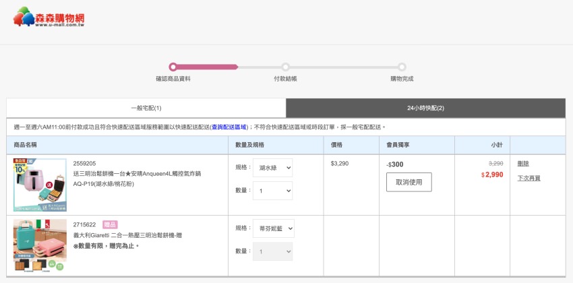The image size is (573, 283).
Task: Open the 義大利Giaretti sandwich maker title
Action: [127, 235]
